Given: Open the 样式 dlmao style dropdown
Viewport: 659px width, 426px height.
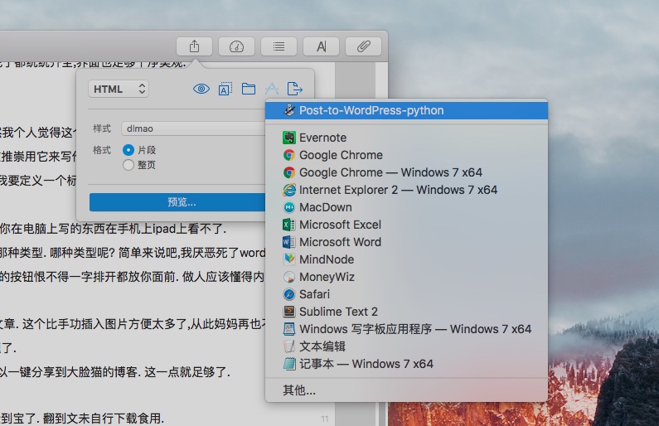Looking at the screenshot, I should pyautogui.click(x=191, y=128).
